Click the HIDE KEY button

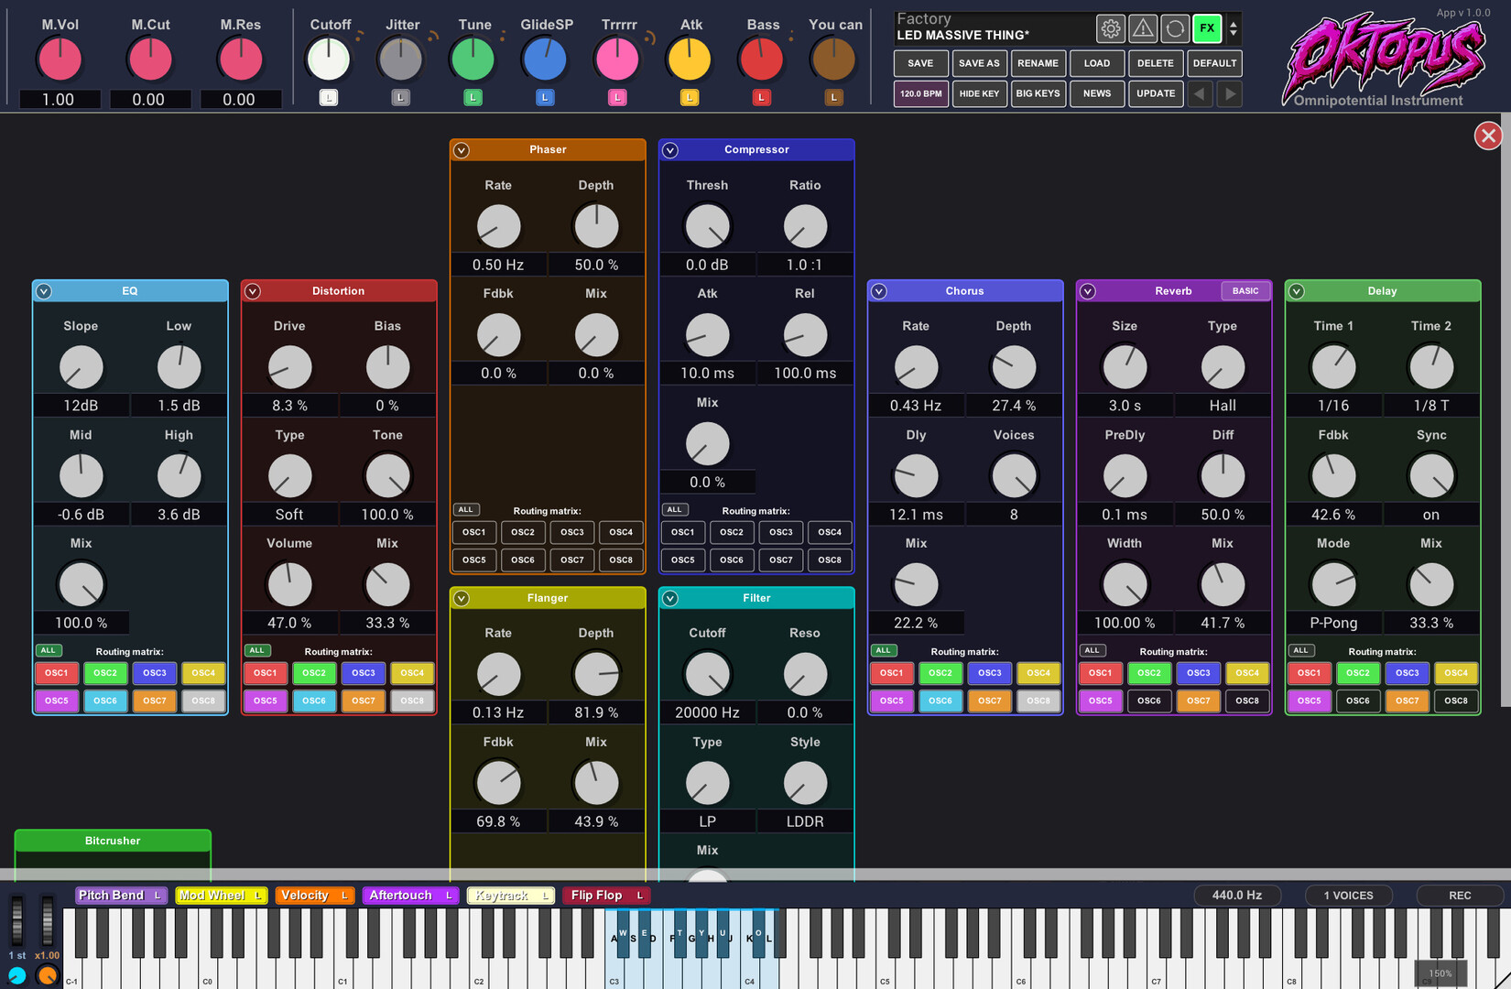click(979, 93)
